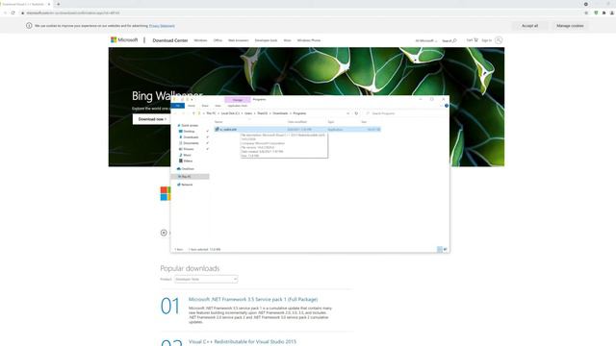Open browser extensions puzzle icon
616x346 pixels.
pyautogui.click(x=604, y=12)
